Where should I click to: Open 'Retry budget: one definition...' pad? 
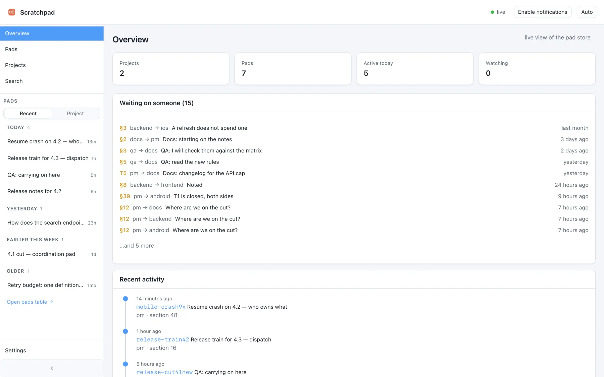click(52, 285)
